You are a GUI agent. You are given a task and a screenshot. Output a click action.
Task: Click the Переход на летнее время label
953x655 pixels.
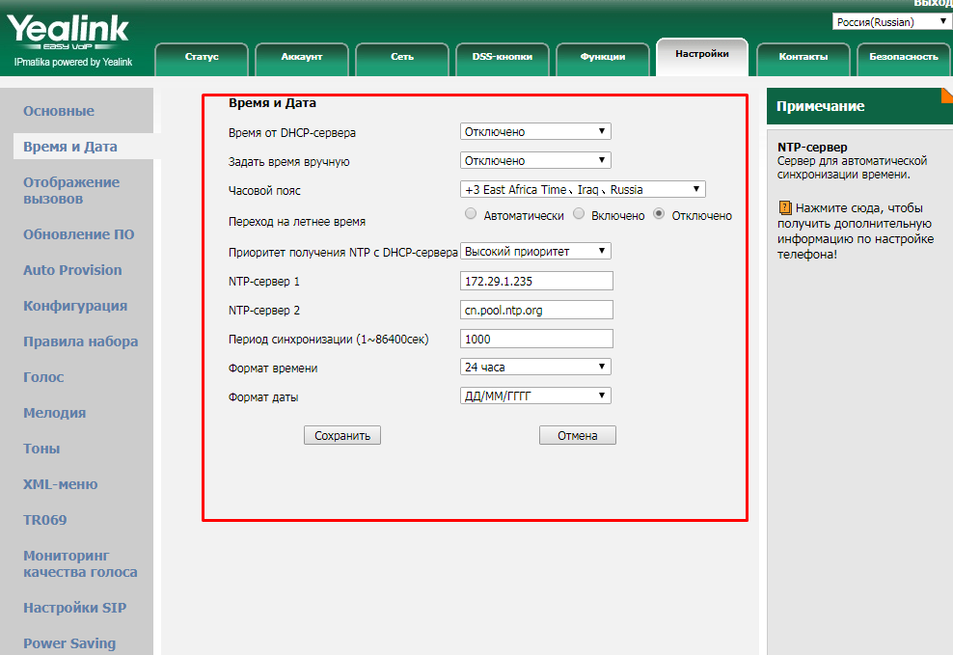coord(296,222)
